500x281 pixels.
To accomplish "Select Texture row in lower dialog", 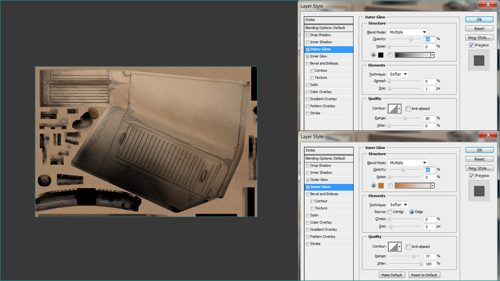I will click(329, 208).
